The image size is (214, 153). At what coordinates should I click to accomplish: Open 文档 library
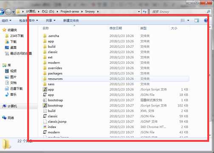14,83
